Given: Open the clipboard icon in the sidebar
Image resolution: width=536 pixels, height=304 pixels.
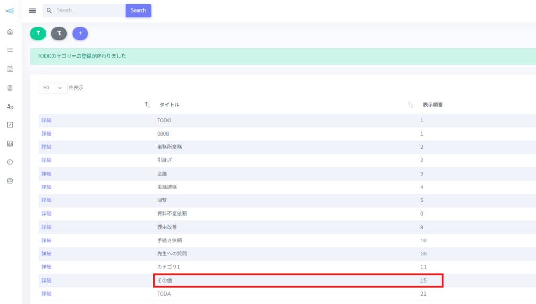Looking at the screenshot, I should 9,87.
